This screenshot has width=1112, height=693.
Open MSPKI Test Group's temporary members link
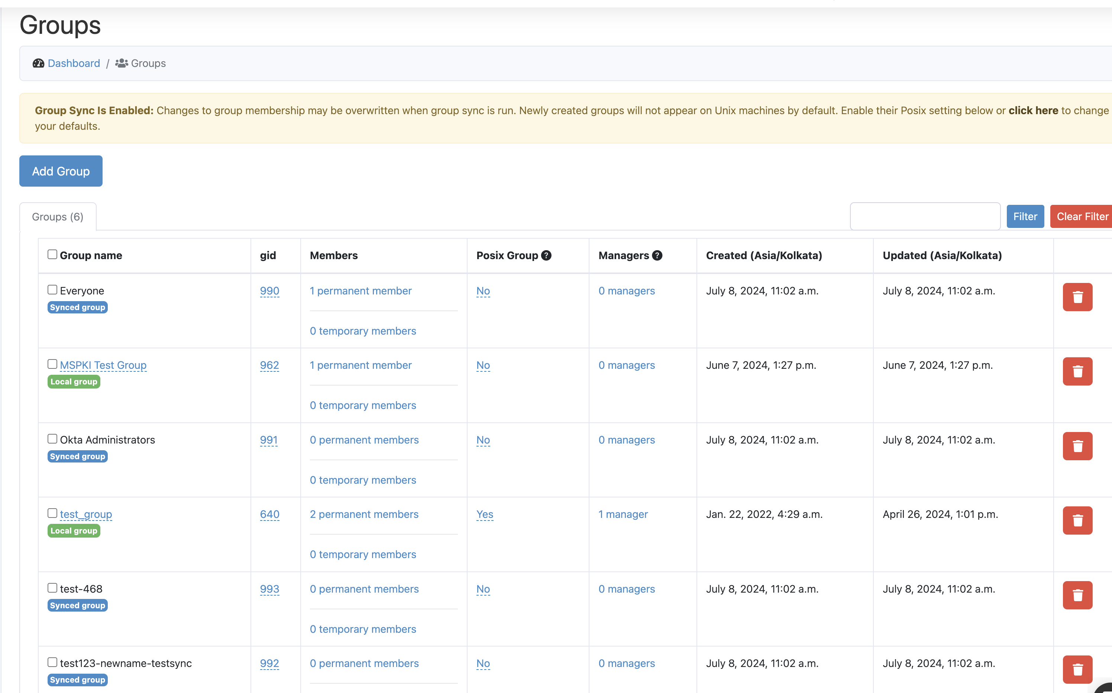click(x=363, y=405)
